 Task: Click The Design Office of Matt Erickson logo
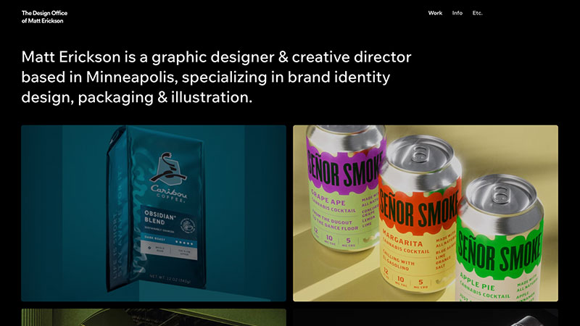pos(43,17)
